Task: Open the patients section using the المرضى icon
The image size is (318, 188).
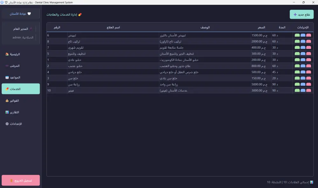Action: click(7, 66)
